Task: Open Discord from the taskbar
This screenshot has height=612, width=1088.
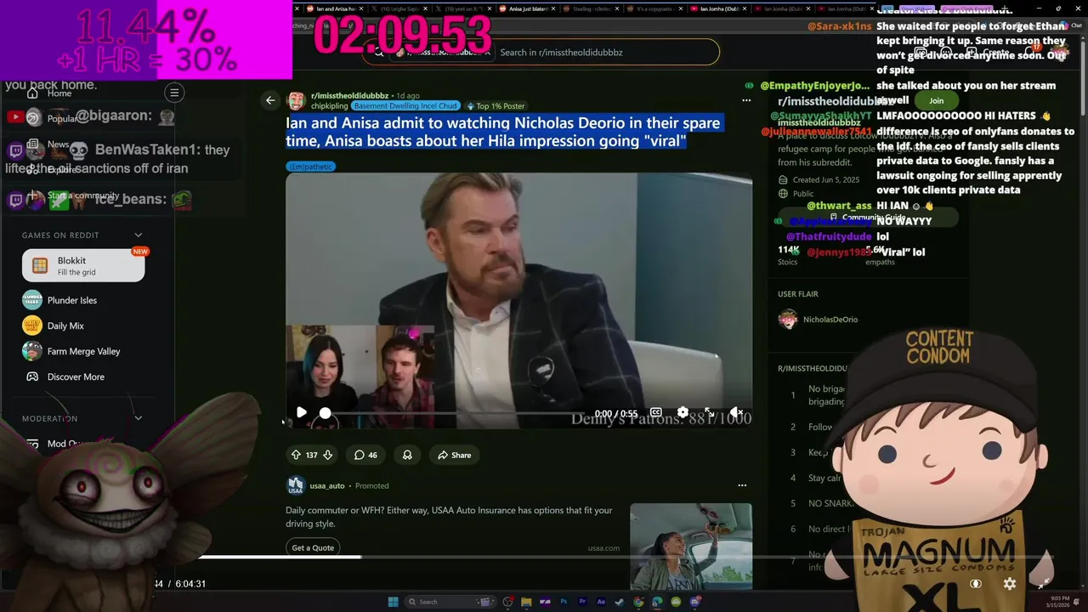Action: coord(695,602)
